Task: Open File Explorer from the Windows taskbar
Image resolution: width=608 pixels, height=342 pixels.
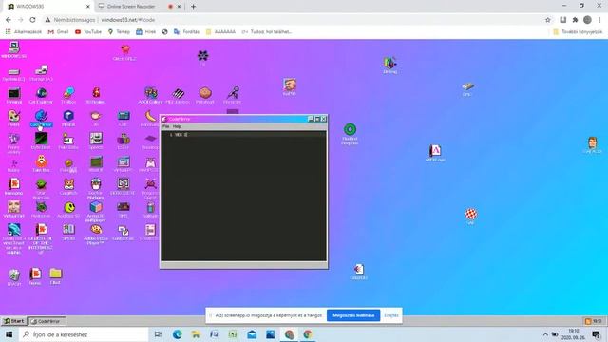Action: point(196,334)
